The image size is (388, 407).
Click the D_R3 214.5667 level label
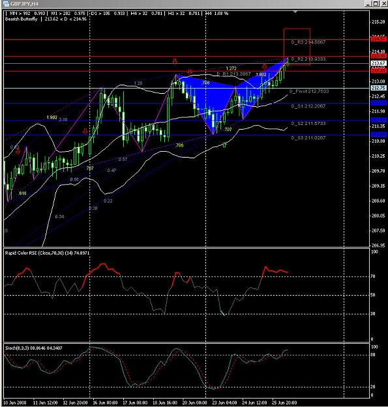(x=308, y=42)
